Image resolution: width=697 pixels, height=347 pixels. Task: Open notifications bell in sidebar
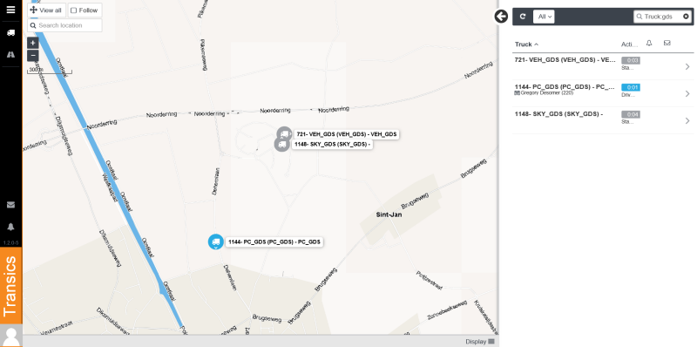click(10, 227)
